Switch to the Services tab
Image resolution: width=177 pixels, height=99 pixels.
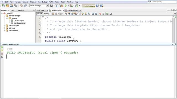pos(21,10)
